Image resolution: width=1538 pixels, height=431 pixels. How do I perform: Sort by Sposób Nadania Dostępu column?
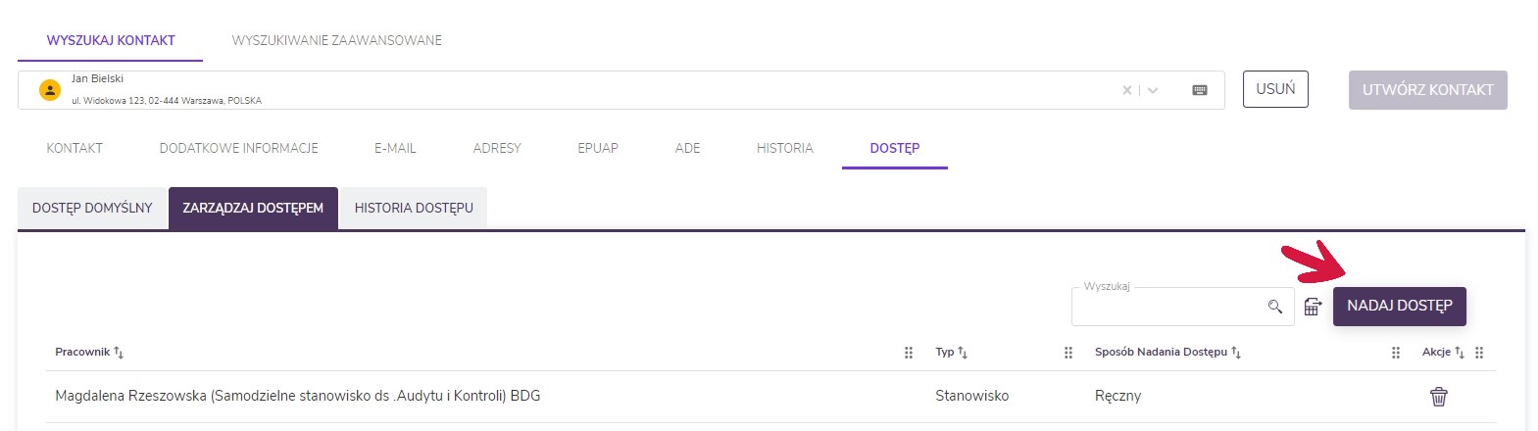(x=1236, y=353)
